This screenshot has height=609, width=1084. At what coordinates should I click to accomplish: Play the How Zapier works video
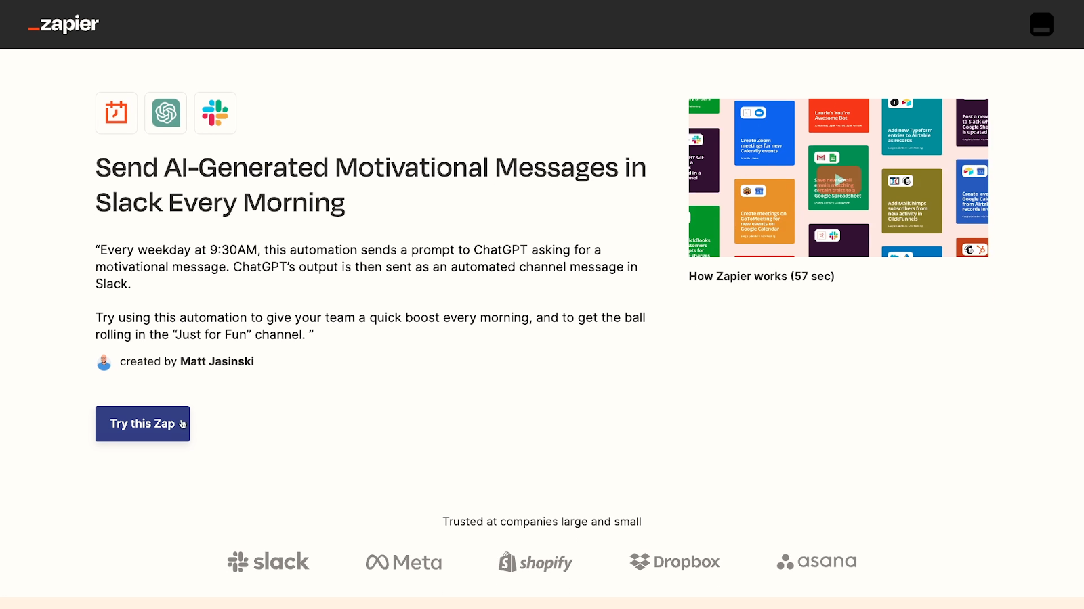(839, 179)
